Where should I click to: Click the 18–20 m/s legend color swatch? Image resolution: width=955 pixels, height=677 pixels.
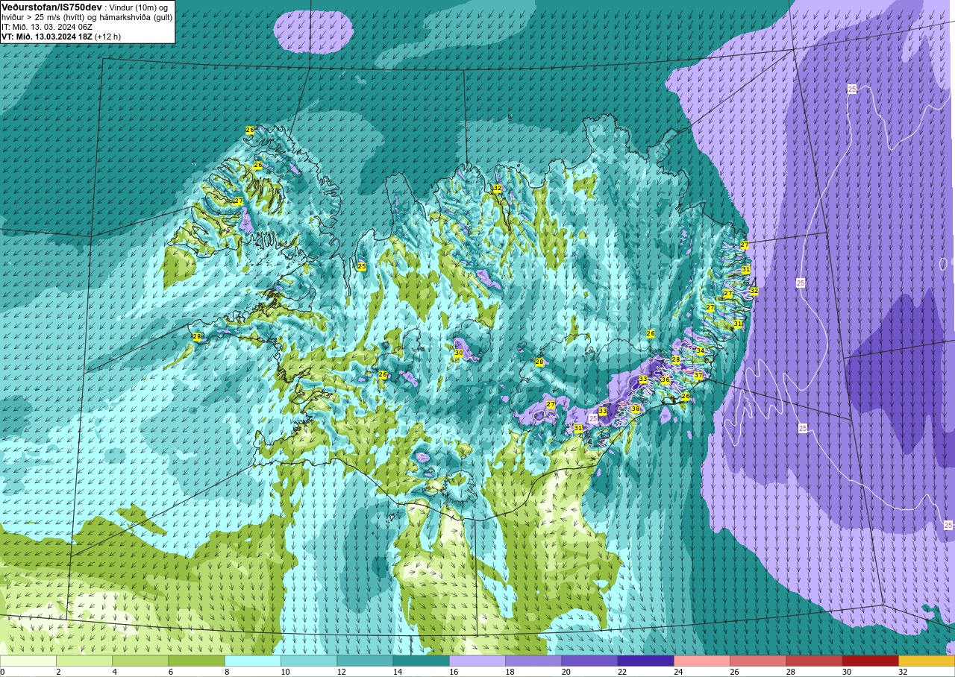pos(533,661)
